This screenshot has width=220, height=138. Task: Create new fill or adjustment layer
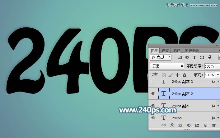click(x=189, y=125)
